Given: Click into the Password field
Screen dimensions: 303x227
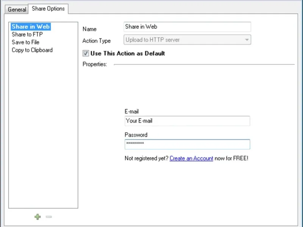Looking at the screenshot, I should pos(187,144).
